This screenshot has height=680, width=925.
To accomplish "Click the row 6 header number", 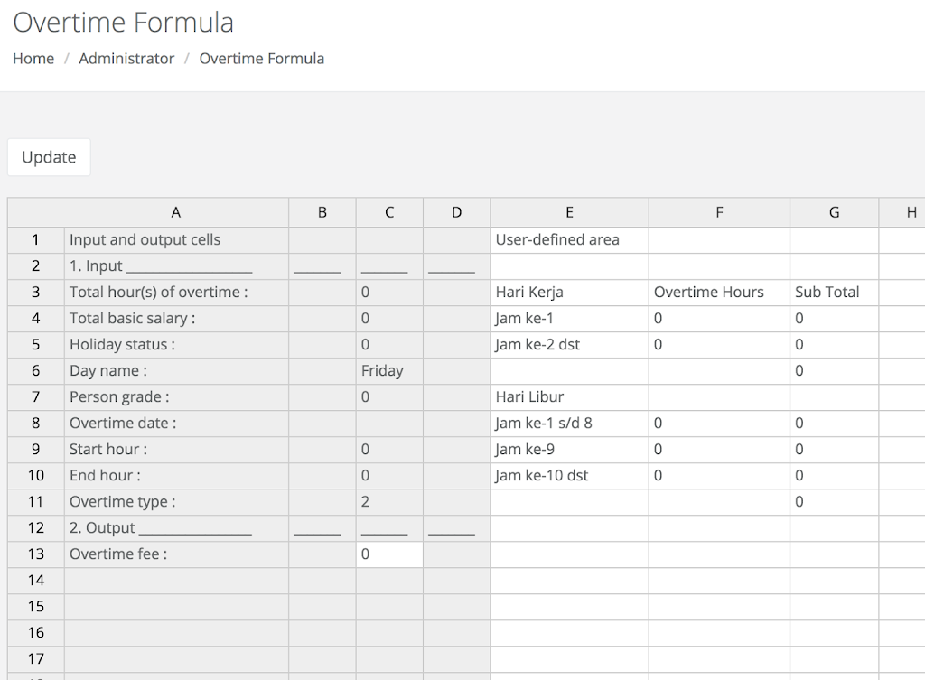I will click(36, 370).
